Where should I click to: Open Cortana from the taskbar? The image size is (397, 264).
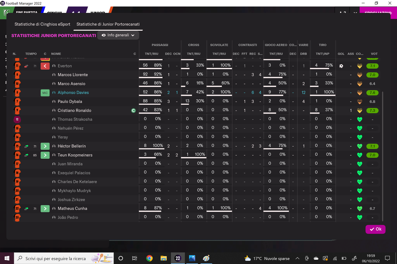tap(120, 258)
